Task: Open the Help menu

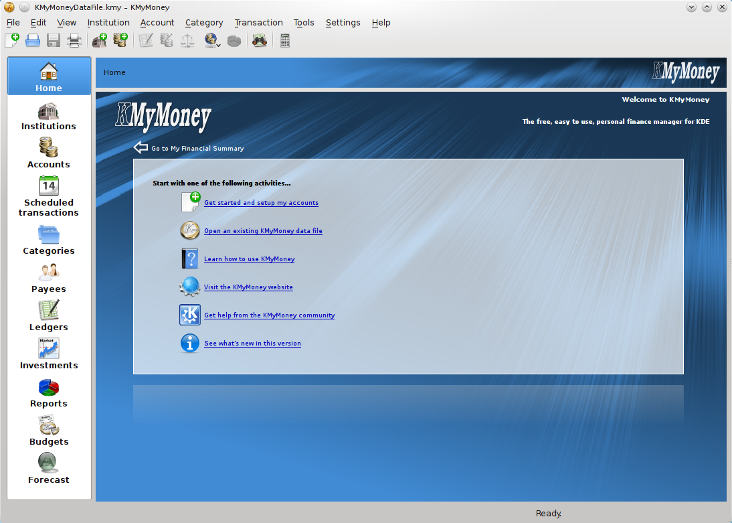Action: point(381,23)
